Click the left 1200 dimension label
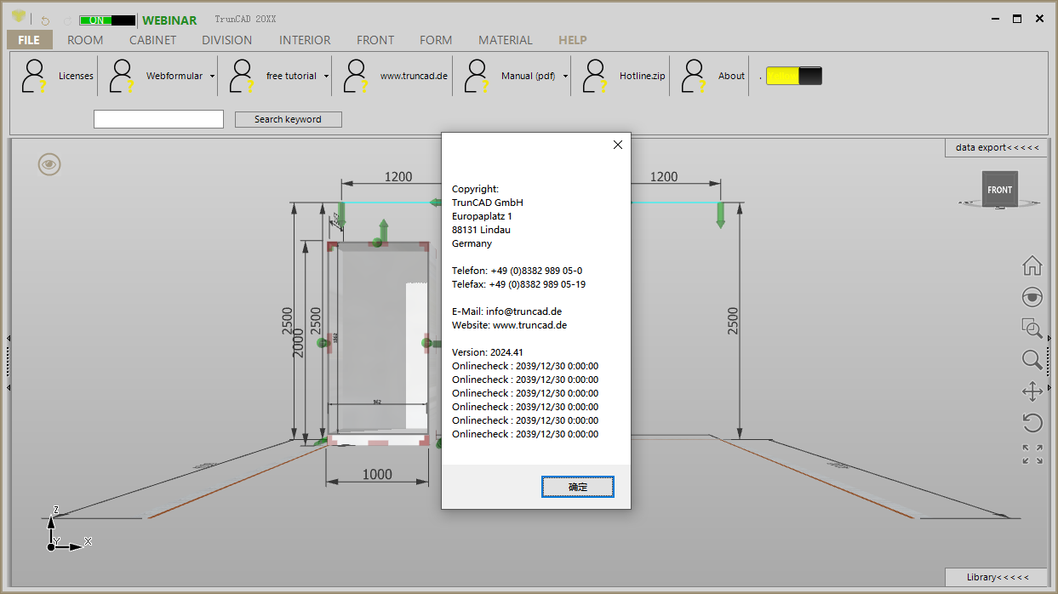 point(398,177)
